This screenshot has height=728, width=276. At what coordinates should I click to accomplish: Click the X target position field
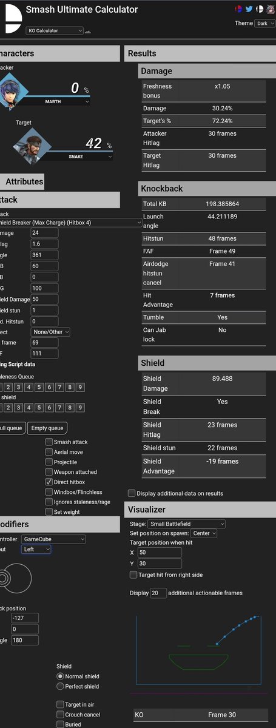[x=160, y=553]
